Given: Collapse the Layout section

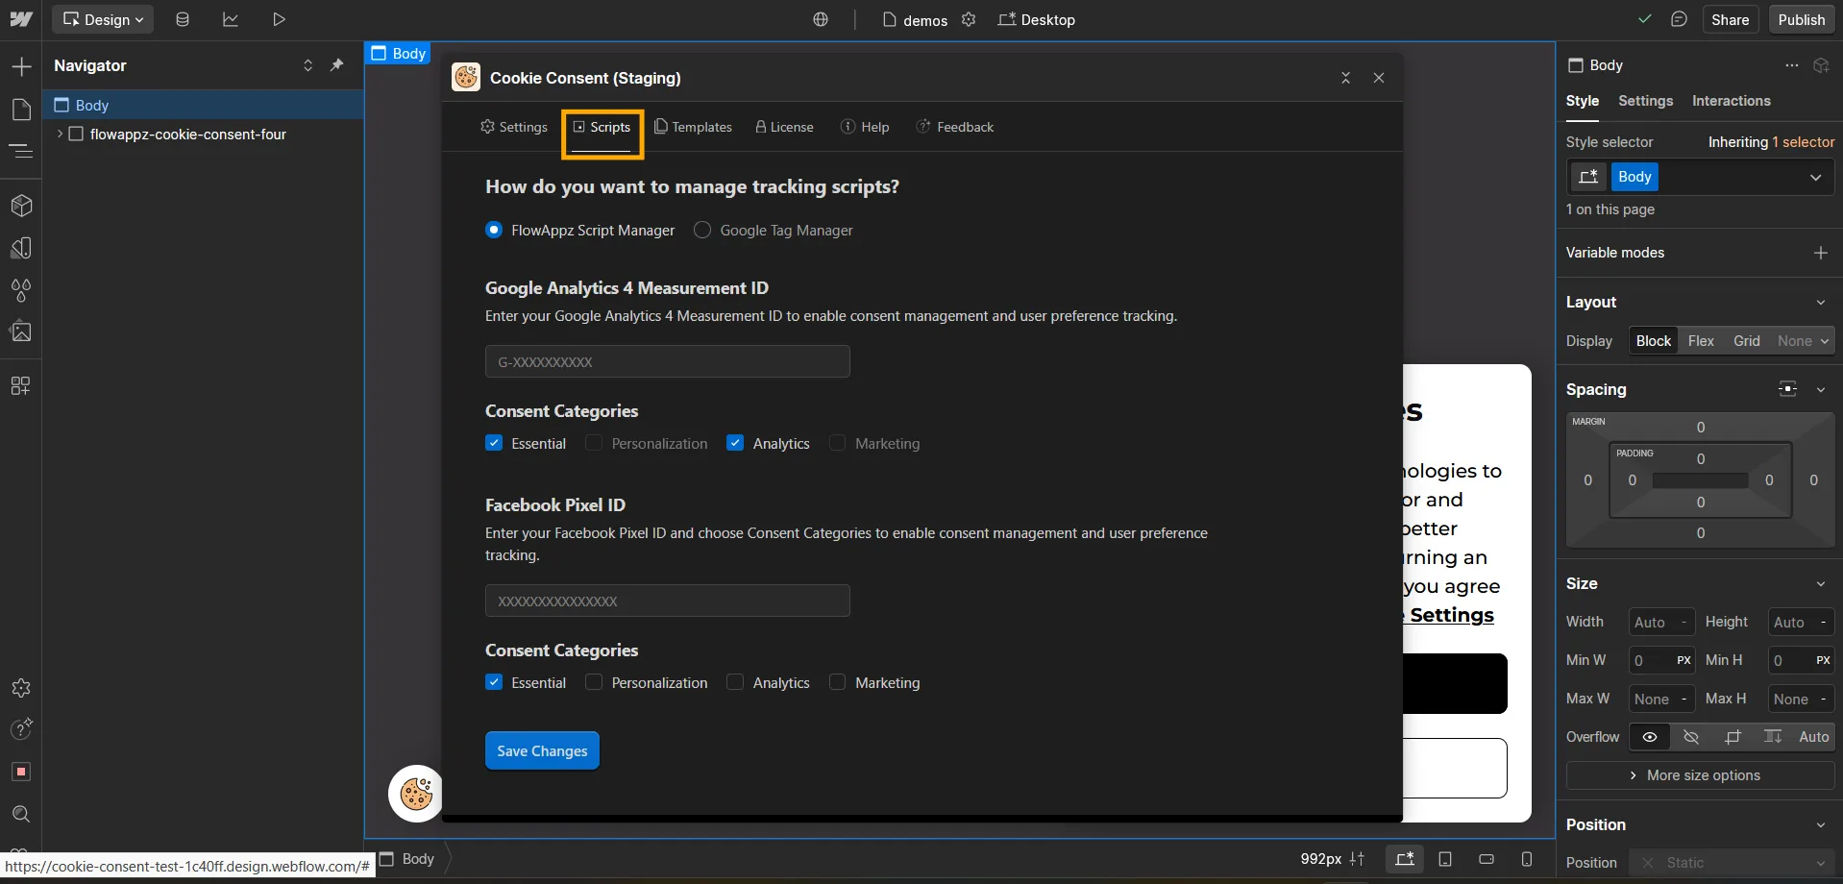Looking at the screenshot, I should [1820, 302].
